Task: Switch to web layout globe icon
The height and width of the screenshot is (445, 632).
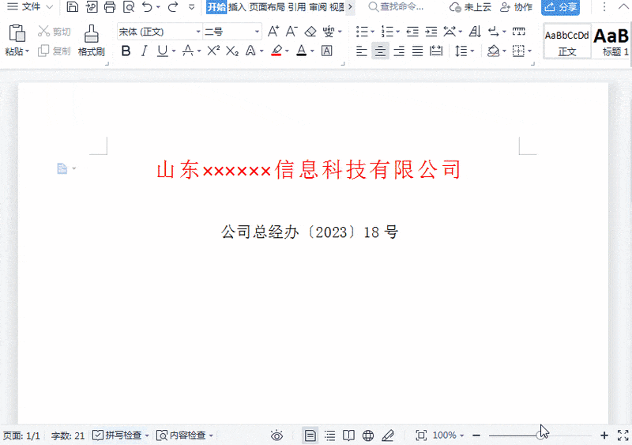Action: [367, 436]
